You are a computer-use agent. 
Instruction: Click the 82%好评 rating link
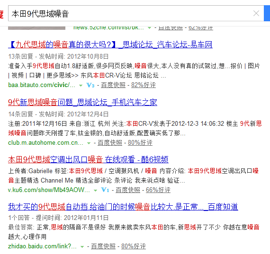pyautogui.click(x=144, y=85)
